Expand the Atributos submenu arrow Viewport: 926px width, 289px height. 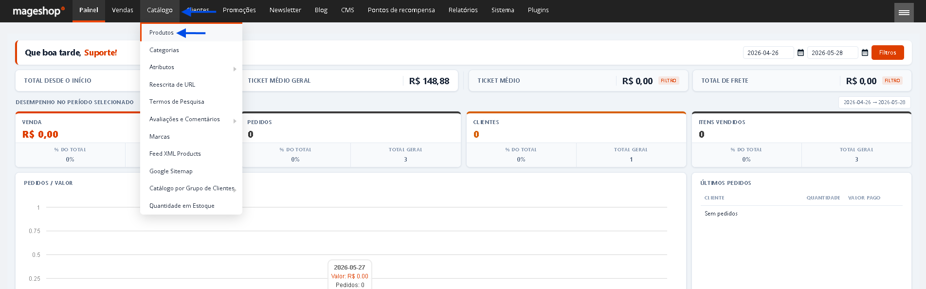coord(235,69)
